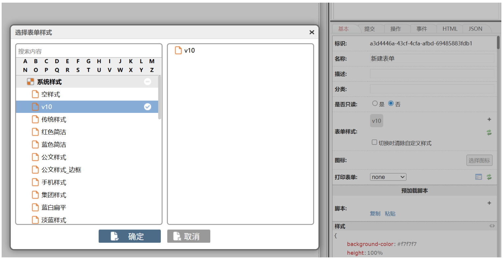Screen dimensions: 503x258
Task: Click green refresh icon beside print form
Action: 489,177
